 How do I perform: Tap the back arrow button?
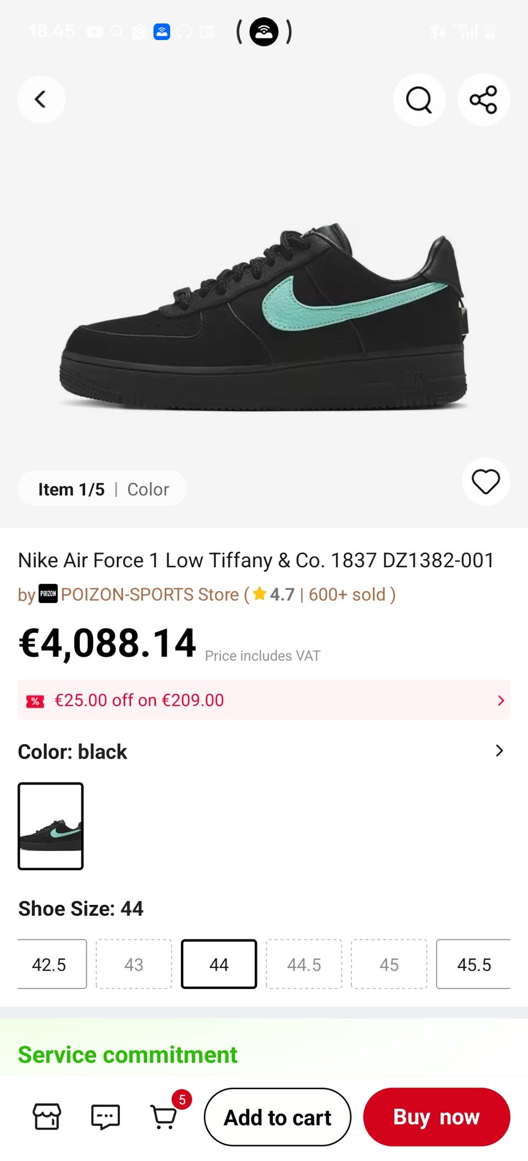click(41, 99)
